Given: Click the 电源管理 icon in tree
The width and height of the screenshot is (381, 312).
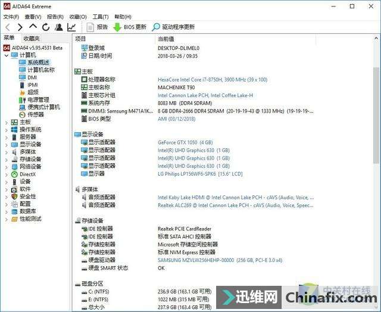Looking at the screenshot, I should (23, 100).
